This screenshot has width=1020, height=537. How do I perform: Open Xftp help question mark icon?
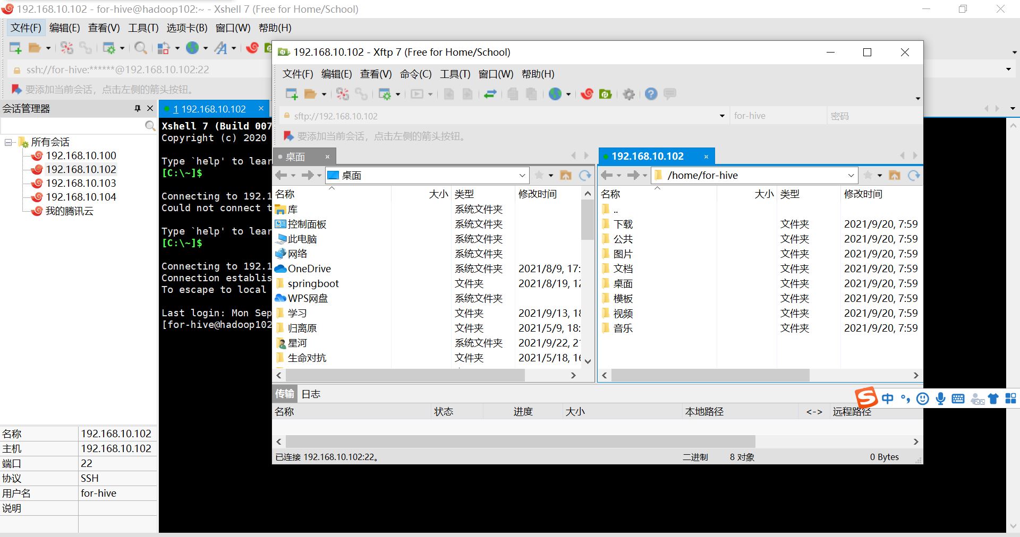(x=651, y=94)
